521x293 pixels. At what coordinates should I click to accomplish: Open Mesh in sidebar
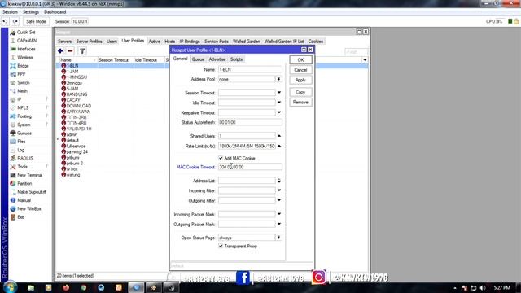click(x=22, y=90)
